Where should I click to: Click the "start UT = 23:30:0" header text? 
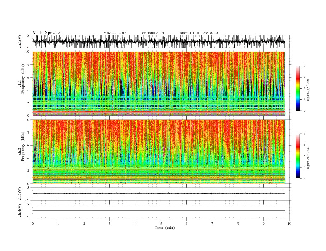199,33
